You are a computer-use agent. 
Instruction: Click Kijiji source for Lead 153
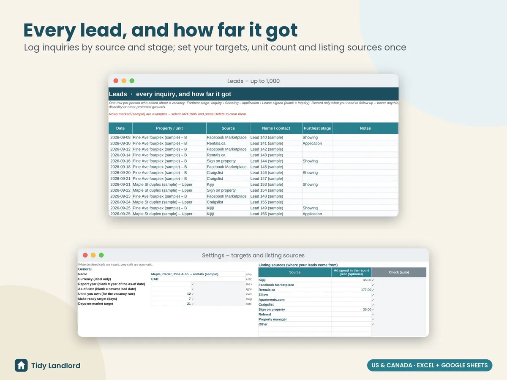click(228, 185)
